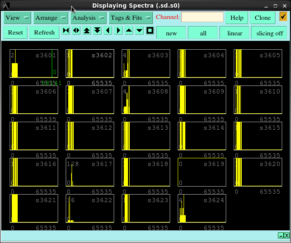Open the View dropdown menu
291x243 pixels.
(x=17, y=18)
